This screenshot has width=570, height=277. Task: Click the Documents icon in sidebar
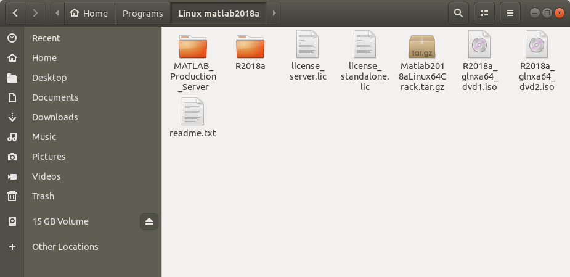pos(12,97)
